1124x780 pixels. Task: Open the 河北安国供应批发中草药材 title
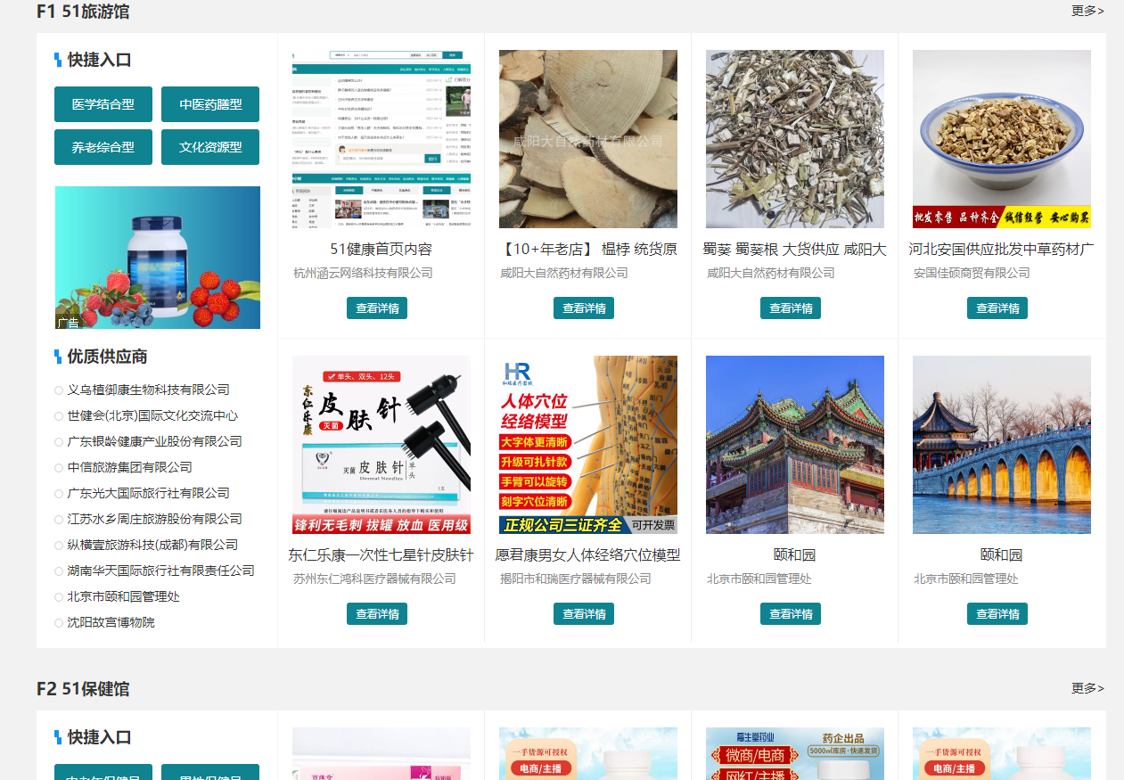pos(1002,250)
